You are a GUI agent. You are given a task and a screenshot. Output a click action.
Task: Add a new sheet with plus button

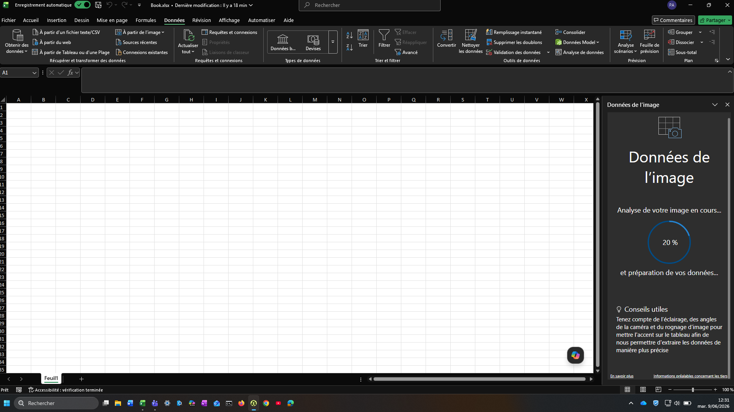click(81, 379)
